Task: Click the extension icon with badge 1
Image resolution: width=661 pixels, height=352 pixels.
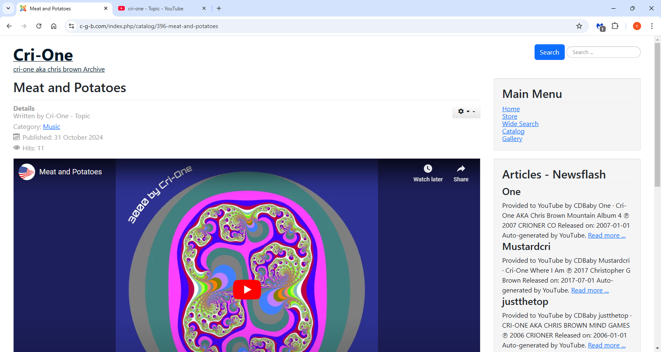Action: coord(600,26)
